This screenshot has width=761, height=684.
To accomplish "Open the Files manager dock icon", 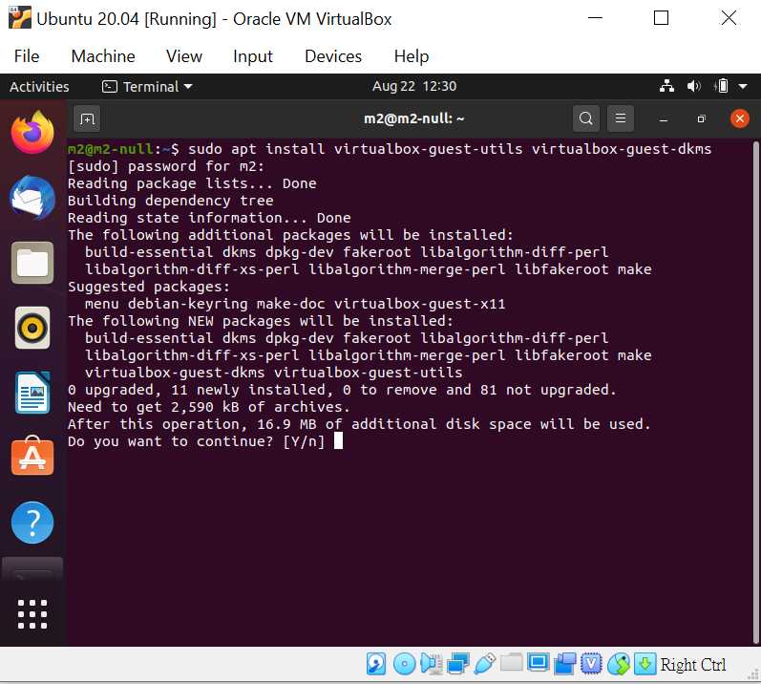I will [32, 263].
